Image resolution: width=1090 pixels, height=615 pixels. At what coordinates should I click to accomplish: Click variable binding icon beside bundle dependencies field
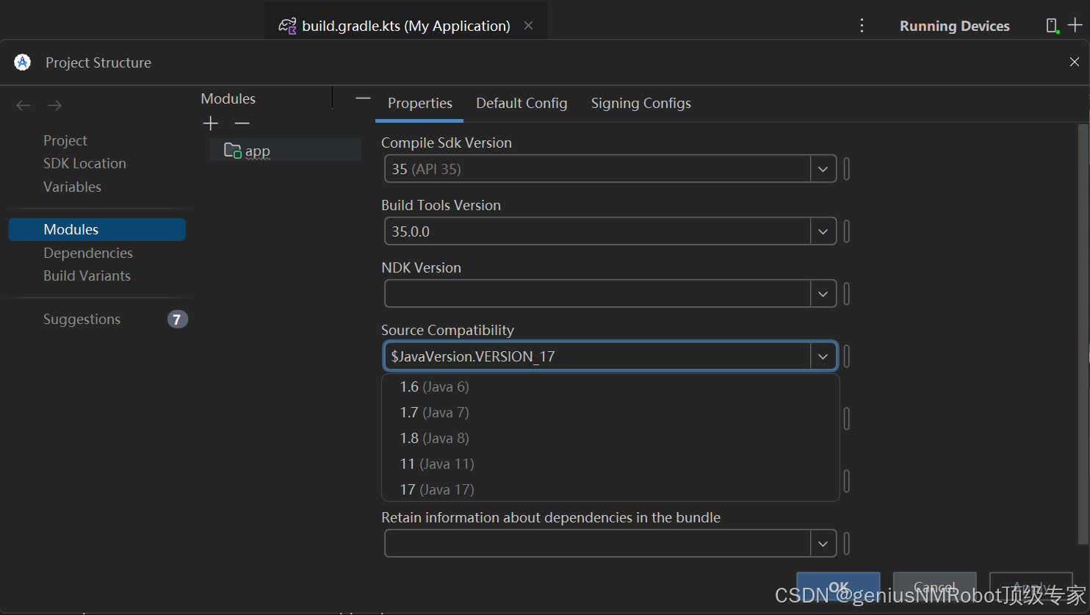tap(847, 544)
